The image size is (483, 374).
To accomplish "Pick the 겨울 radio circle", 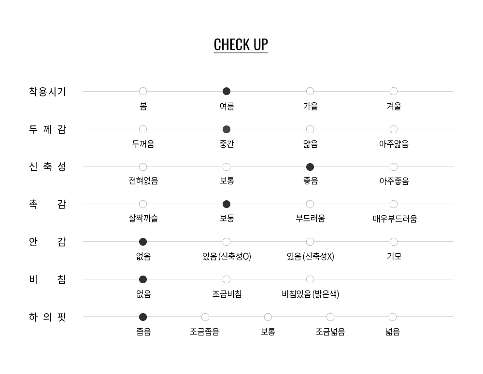I will click(393, 91).
